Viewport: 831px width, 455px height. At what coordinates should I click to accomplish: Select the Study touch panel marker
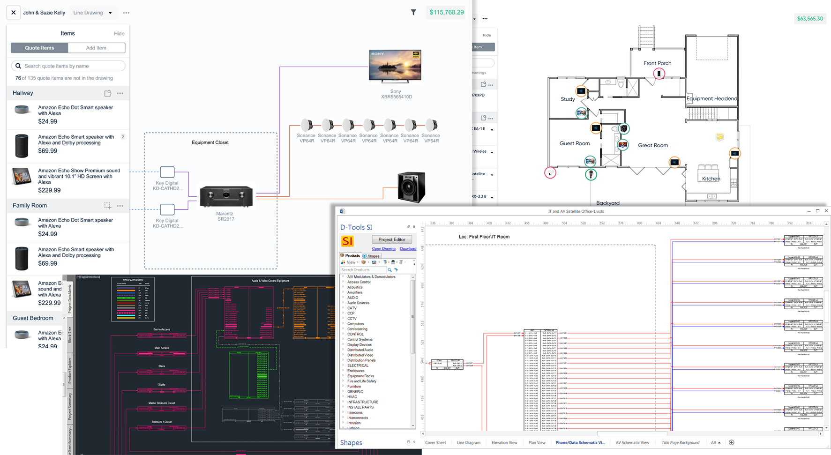(581, 91)
